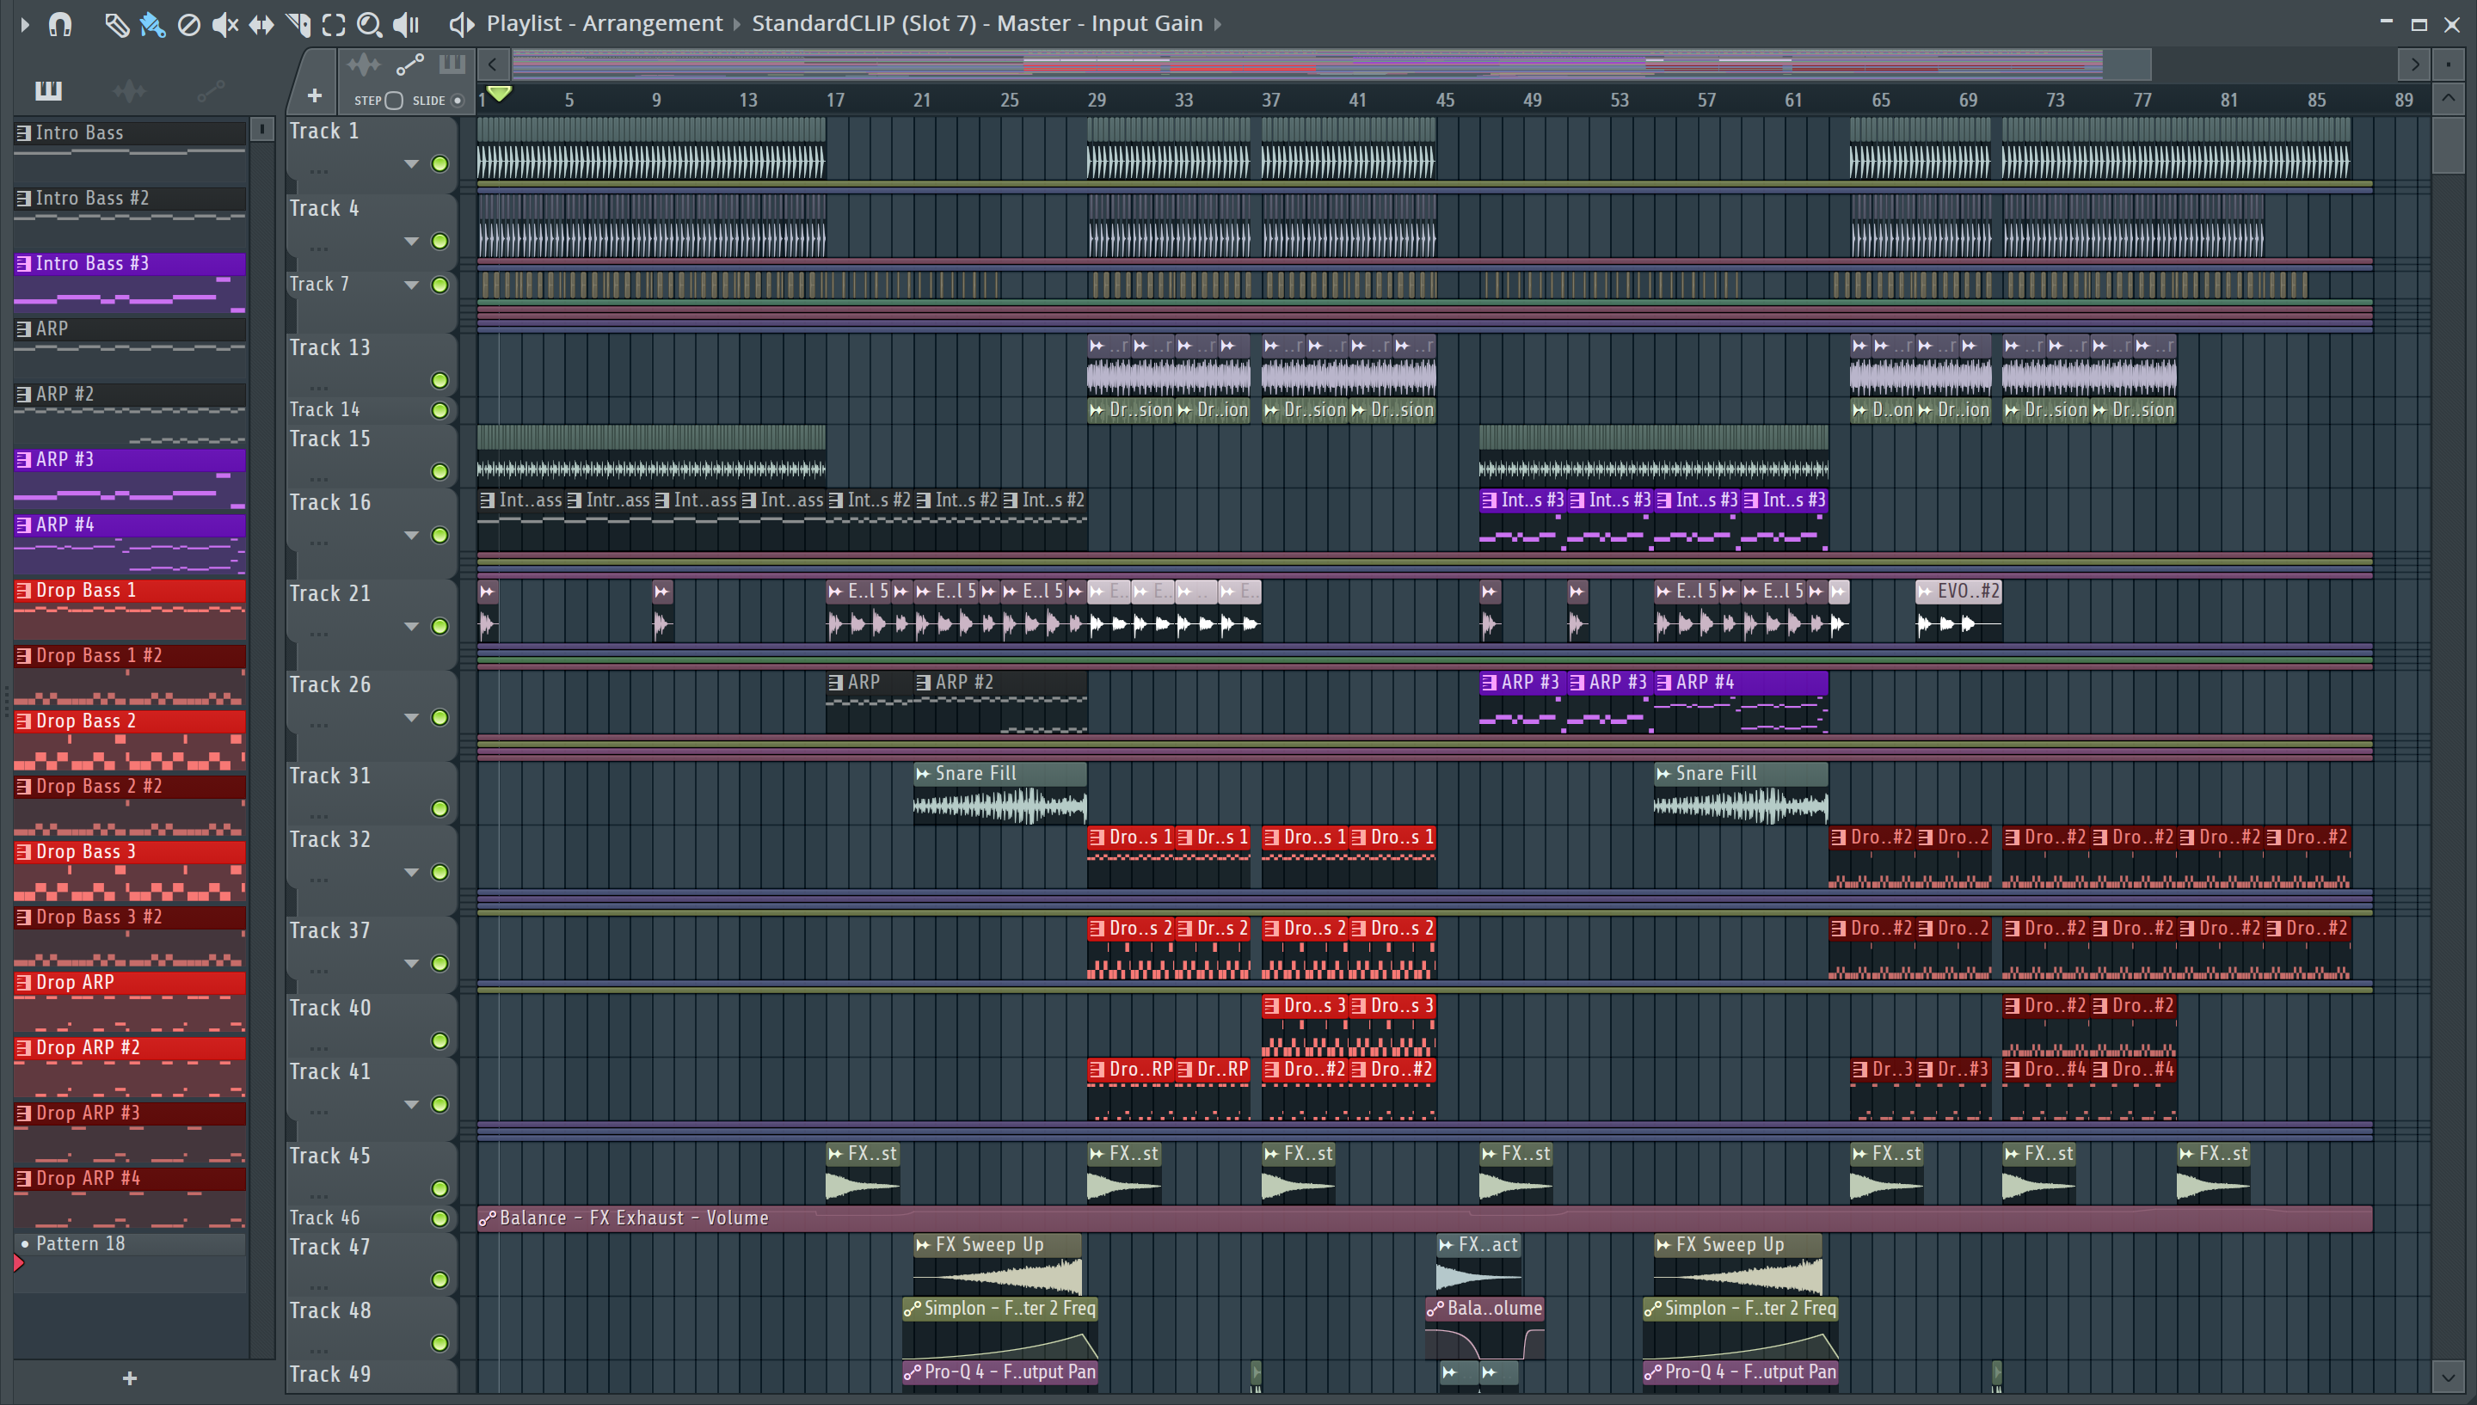Image resolution: width=2477 pixels, height=1405 pixels.
Task: Mute Track 1 via its green light
Action: point(440,164)
